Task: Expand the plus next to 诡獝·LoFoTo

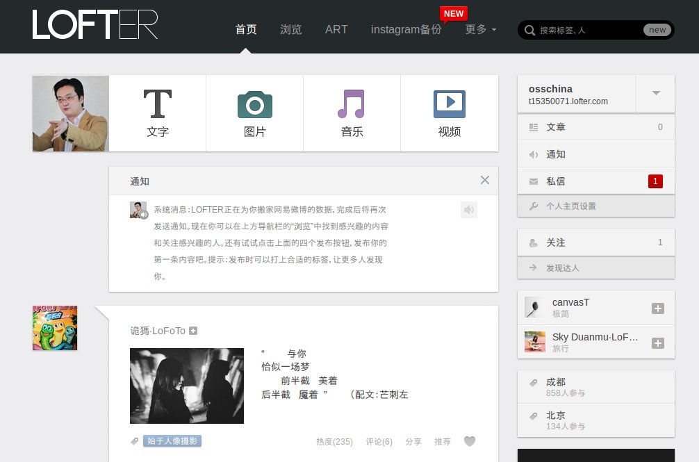Action: 194,331
